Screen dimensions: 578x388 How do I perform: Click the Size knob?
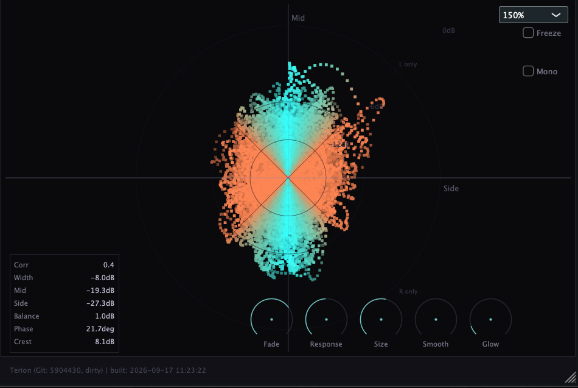pos(381,319)
